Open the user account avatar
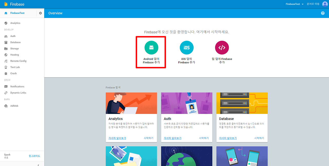This screenshot has height=166, width=329. (325, 4)
